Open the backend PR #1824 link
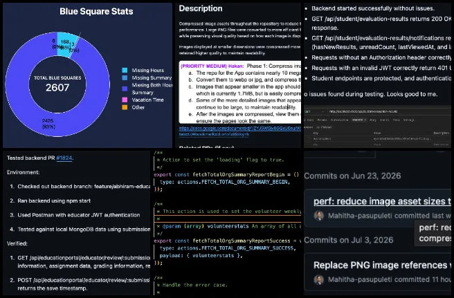The width and height of the screenshot is (454, 298). tap(64, 158)
